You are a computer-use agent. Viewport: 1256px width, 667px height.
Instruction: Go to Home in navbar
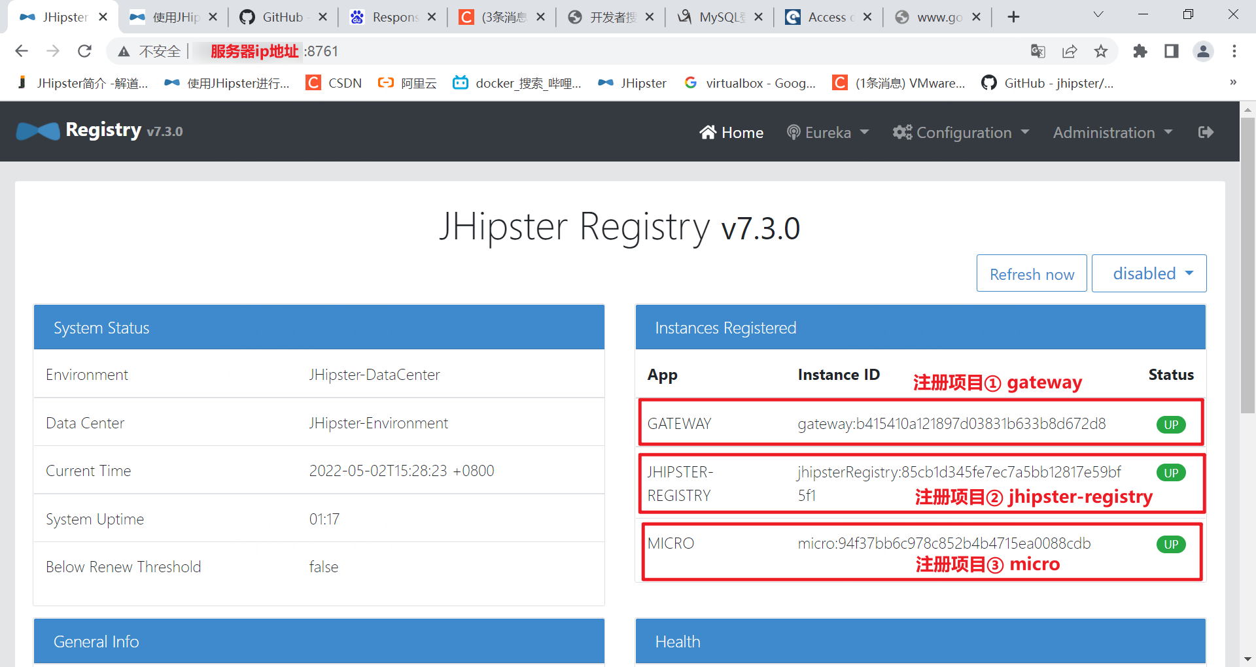pos(731,132)
